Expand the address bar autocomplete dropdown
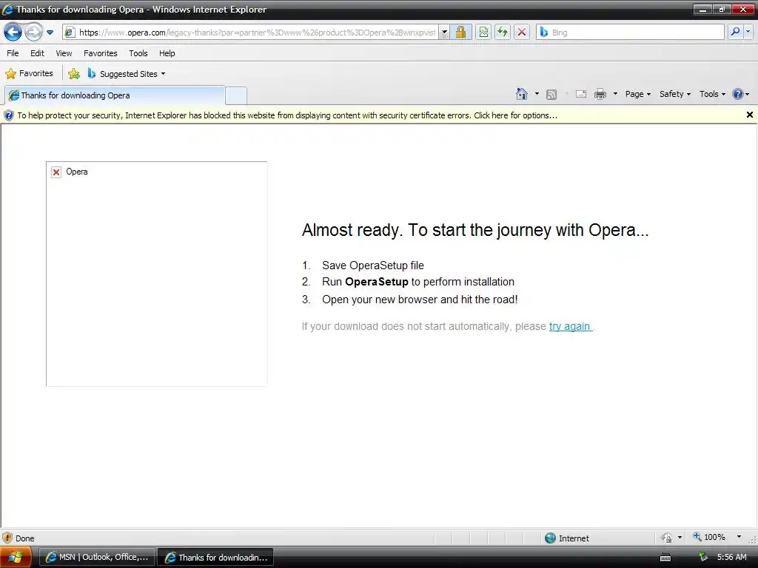Image resolution: width=758 pixels, height=568 pixels. [444, 33]
